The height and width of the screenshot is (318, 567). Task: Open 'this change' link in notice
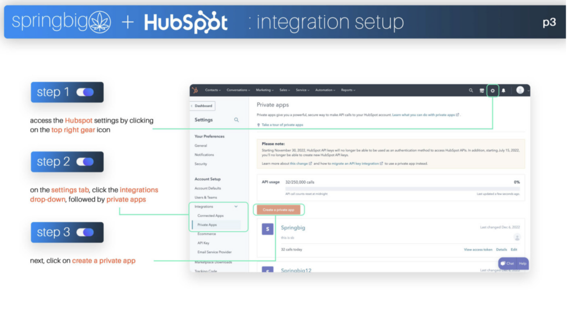[x=301, y=163]
